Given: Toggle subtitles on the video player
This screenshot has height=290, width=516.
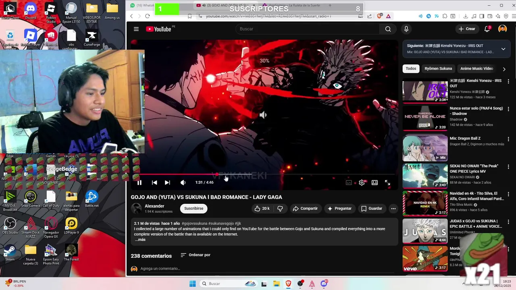Looking at the screenshot, I should (x=349, y=182).
